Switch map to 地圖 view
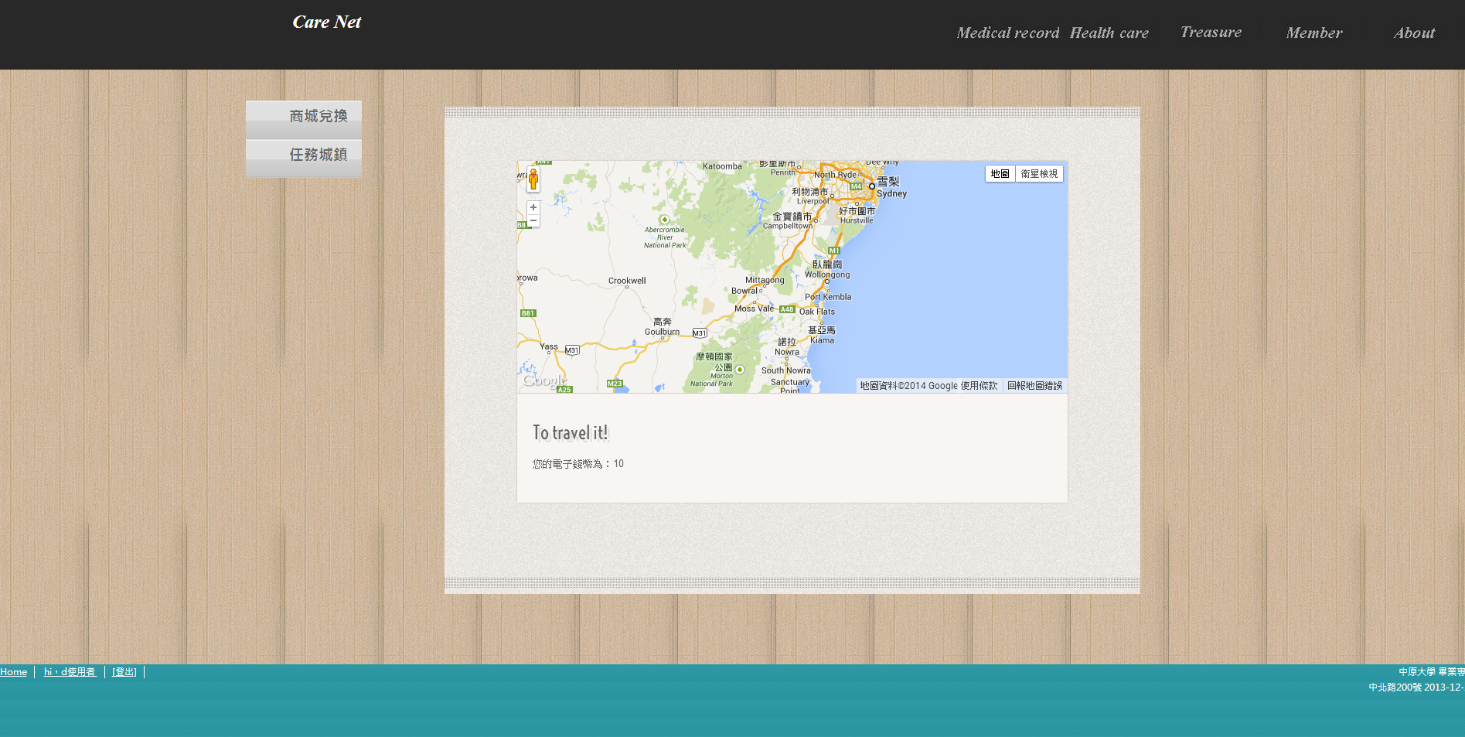 [x=1000, y=174]
